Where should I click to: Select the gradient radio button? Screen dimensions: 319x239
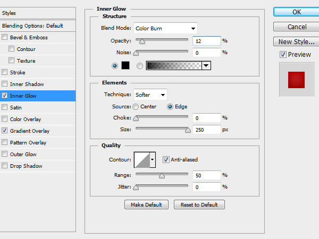(x=139, y=66)
